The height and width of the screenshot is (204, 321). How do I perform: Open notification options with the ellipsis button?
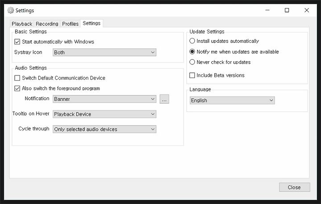[164, 99]
